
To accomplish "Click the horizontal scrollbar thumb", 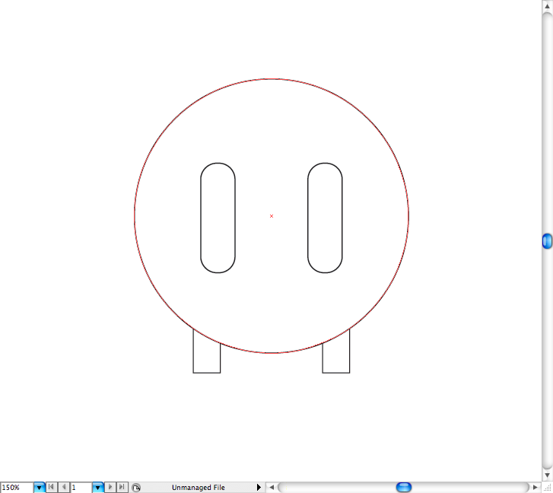I will 404,487.
